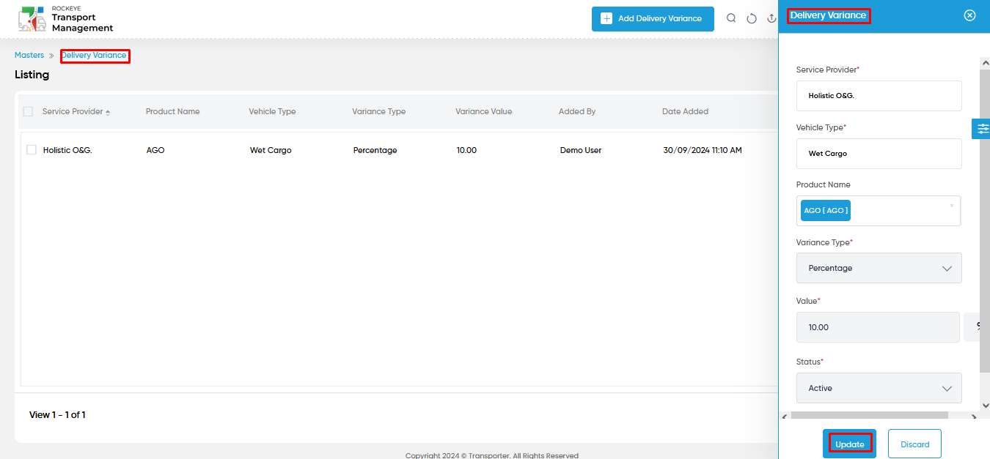Open the Product Name multi-select field
The height and width of the screenshot is (459, 990).
879,211
